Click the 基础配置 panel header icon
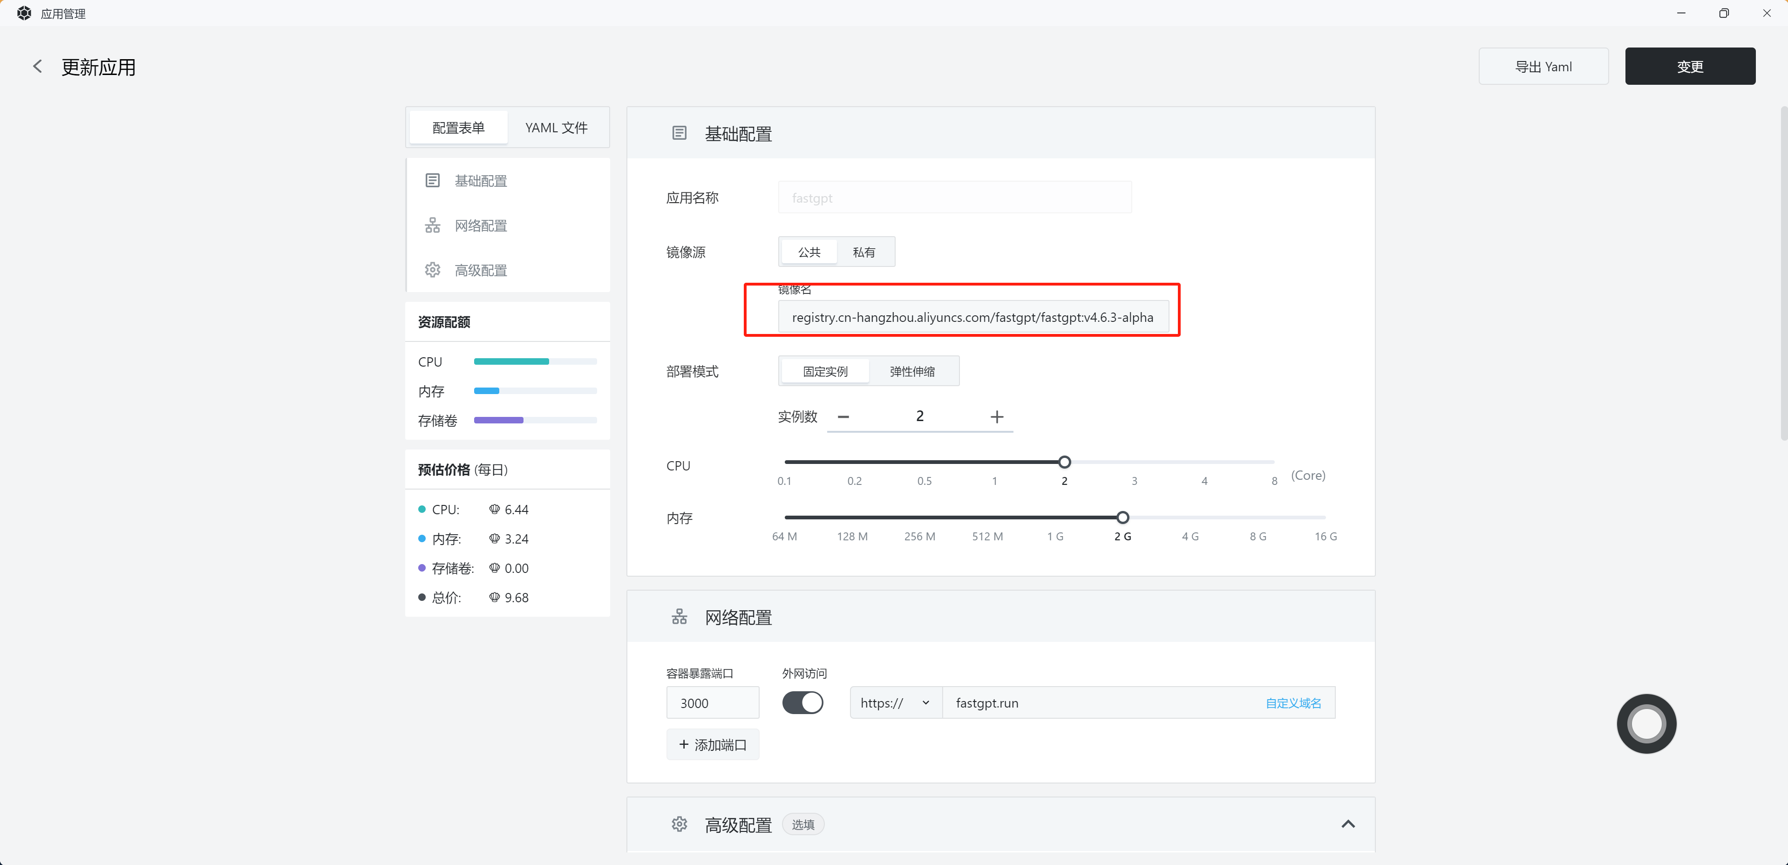The height and width of the screenshot is (865, 1788). [x=679, y=133]
